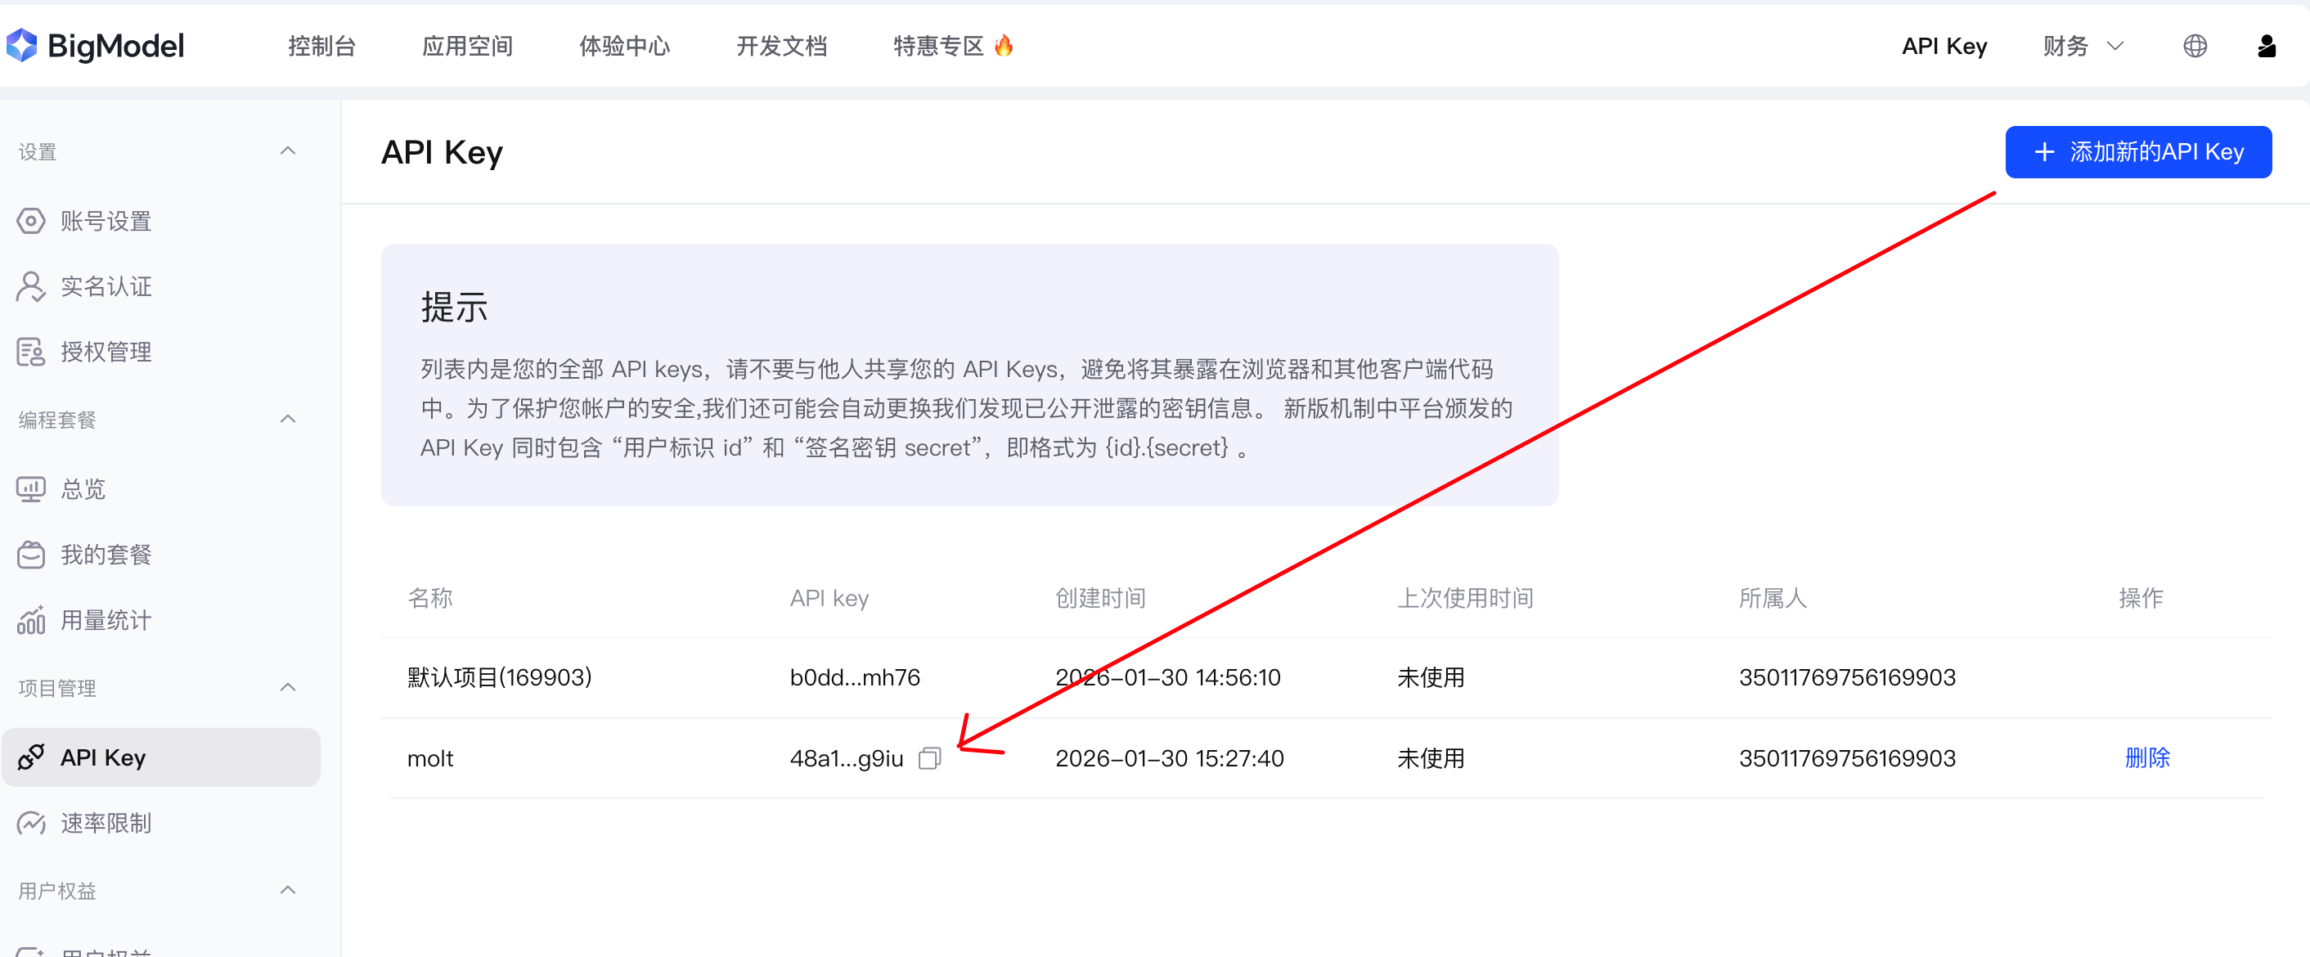Viewport: 2310px width, 957px height.
Task: Delete the molt API key via 删除
Action: (2146, 758)
